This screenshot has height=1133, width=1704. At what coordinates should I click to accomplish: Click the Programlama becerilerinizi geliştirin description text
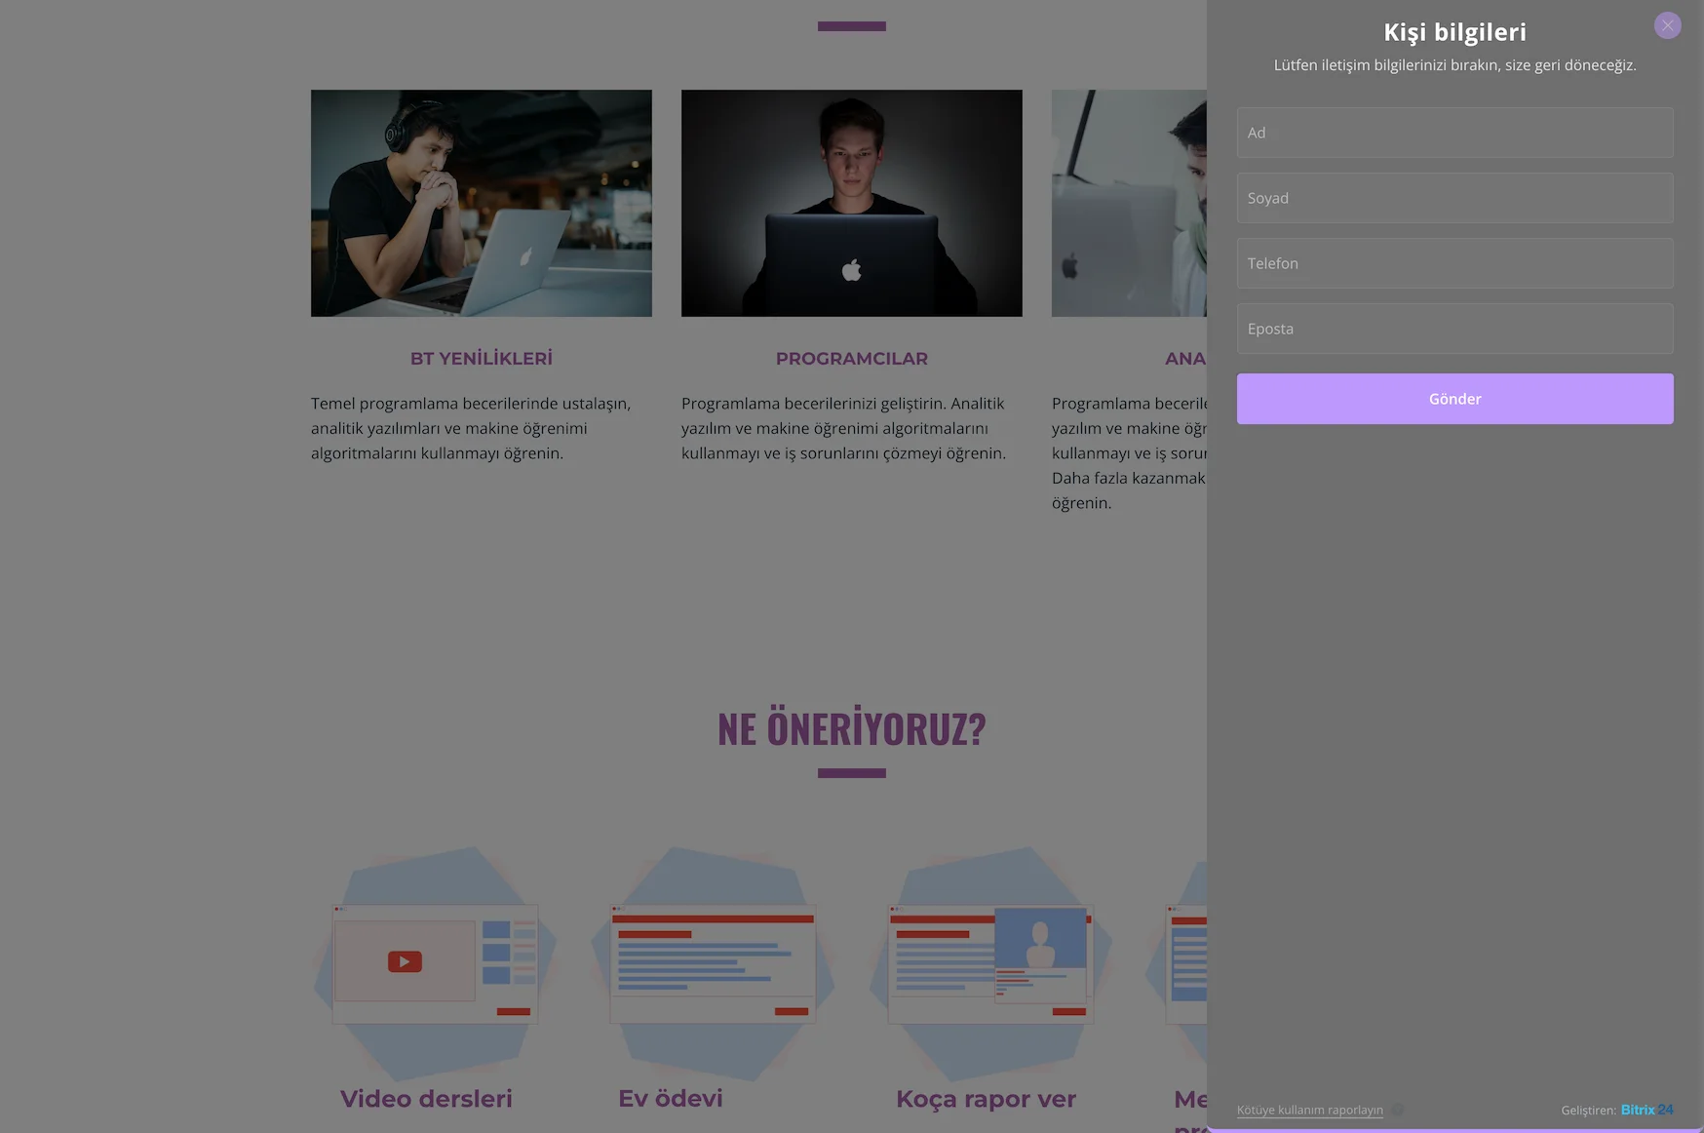click(844, 428)
